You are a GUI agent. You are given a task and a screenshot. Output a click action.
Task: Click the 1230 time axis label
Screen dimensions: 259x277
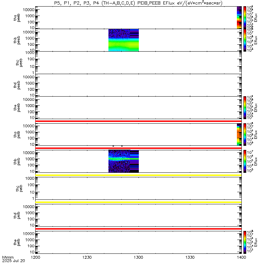coord(87,257)
